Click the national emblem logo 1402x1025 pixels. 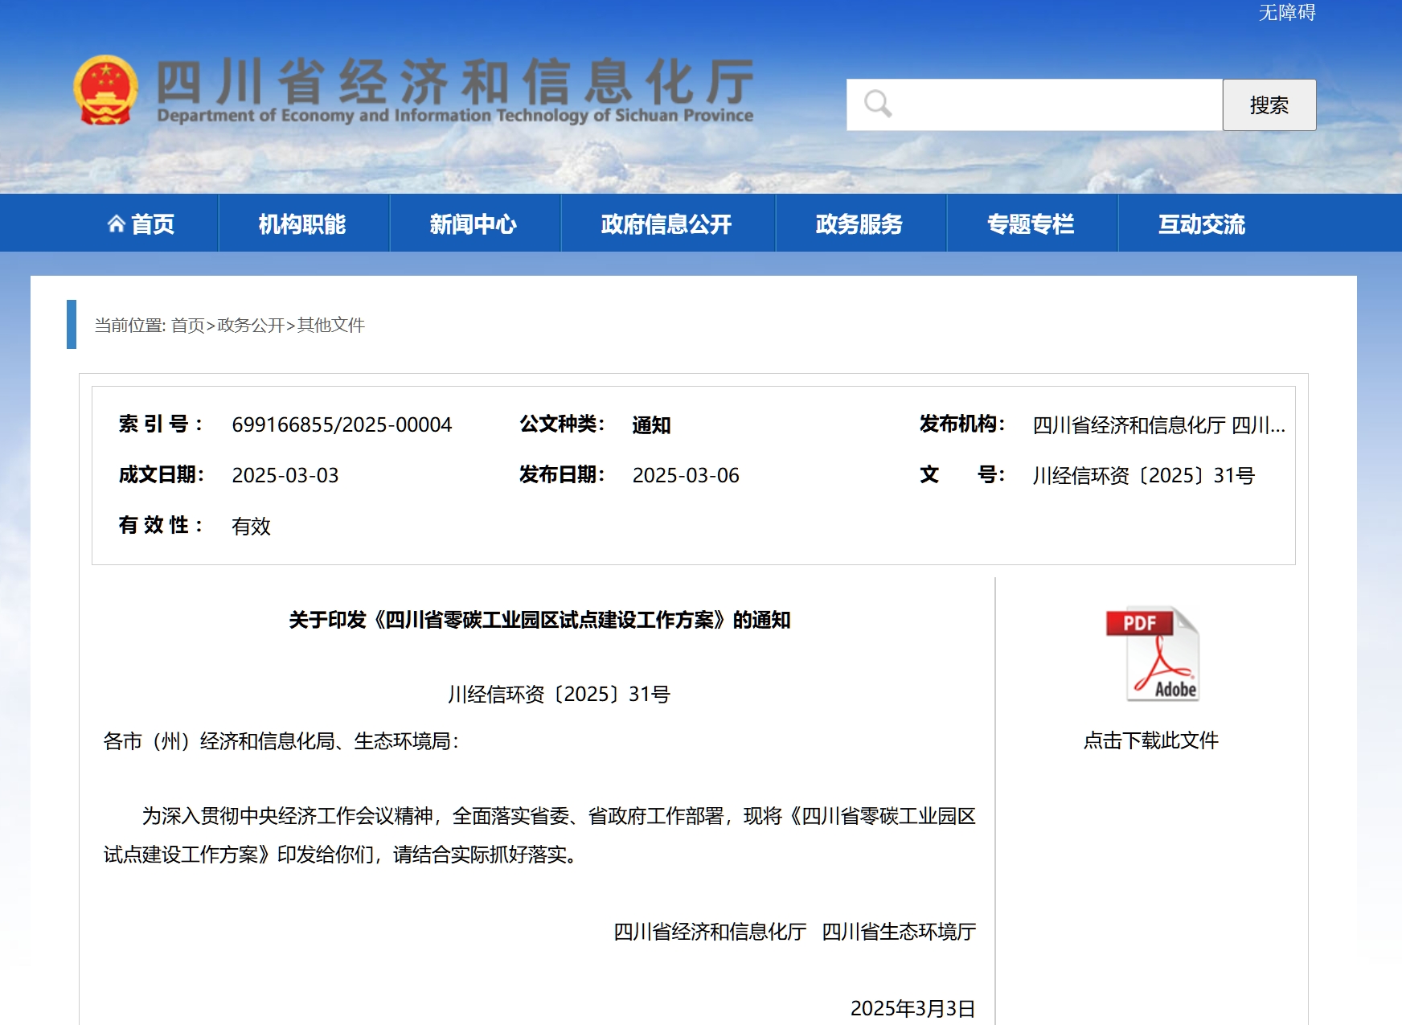click(105, 90)
